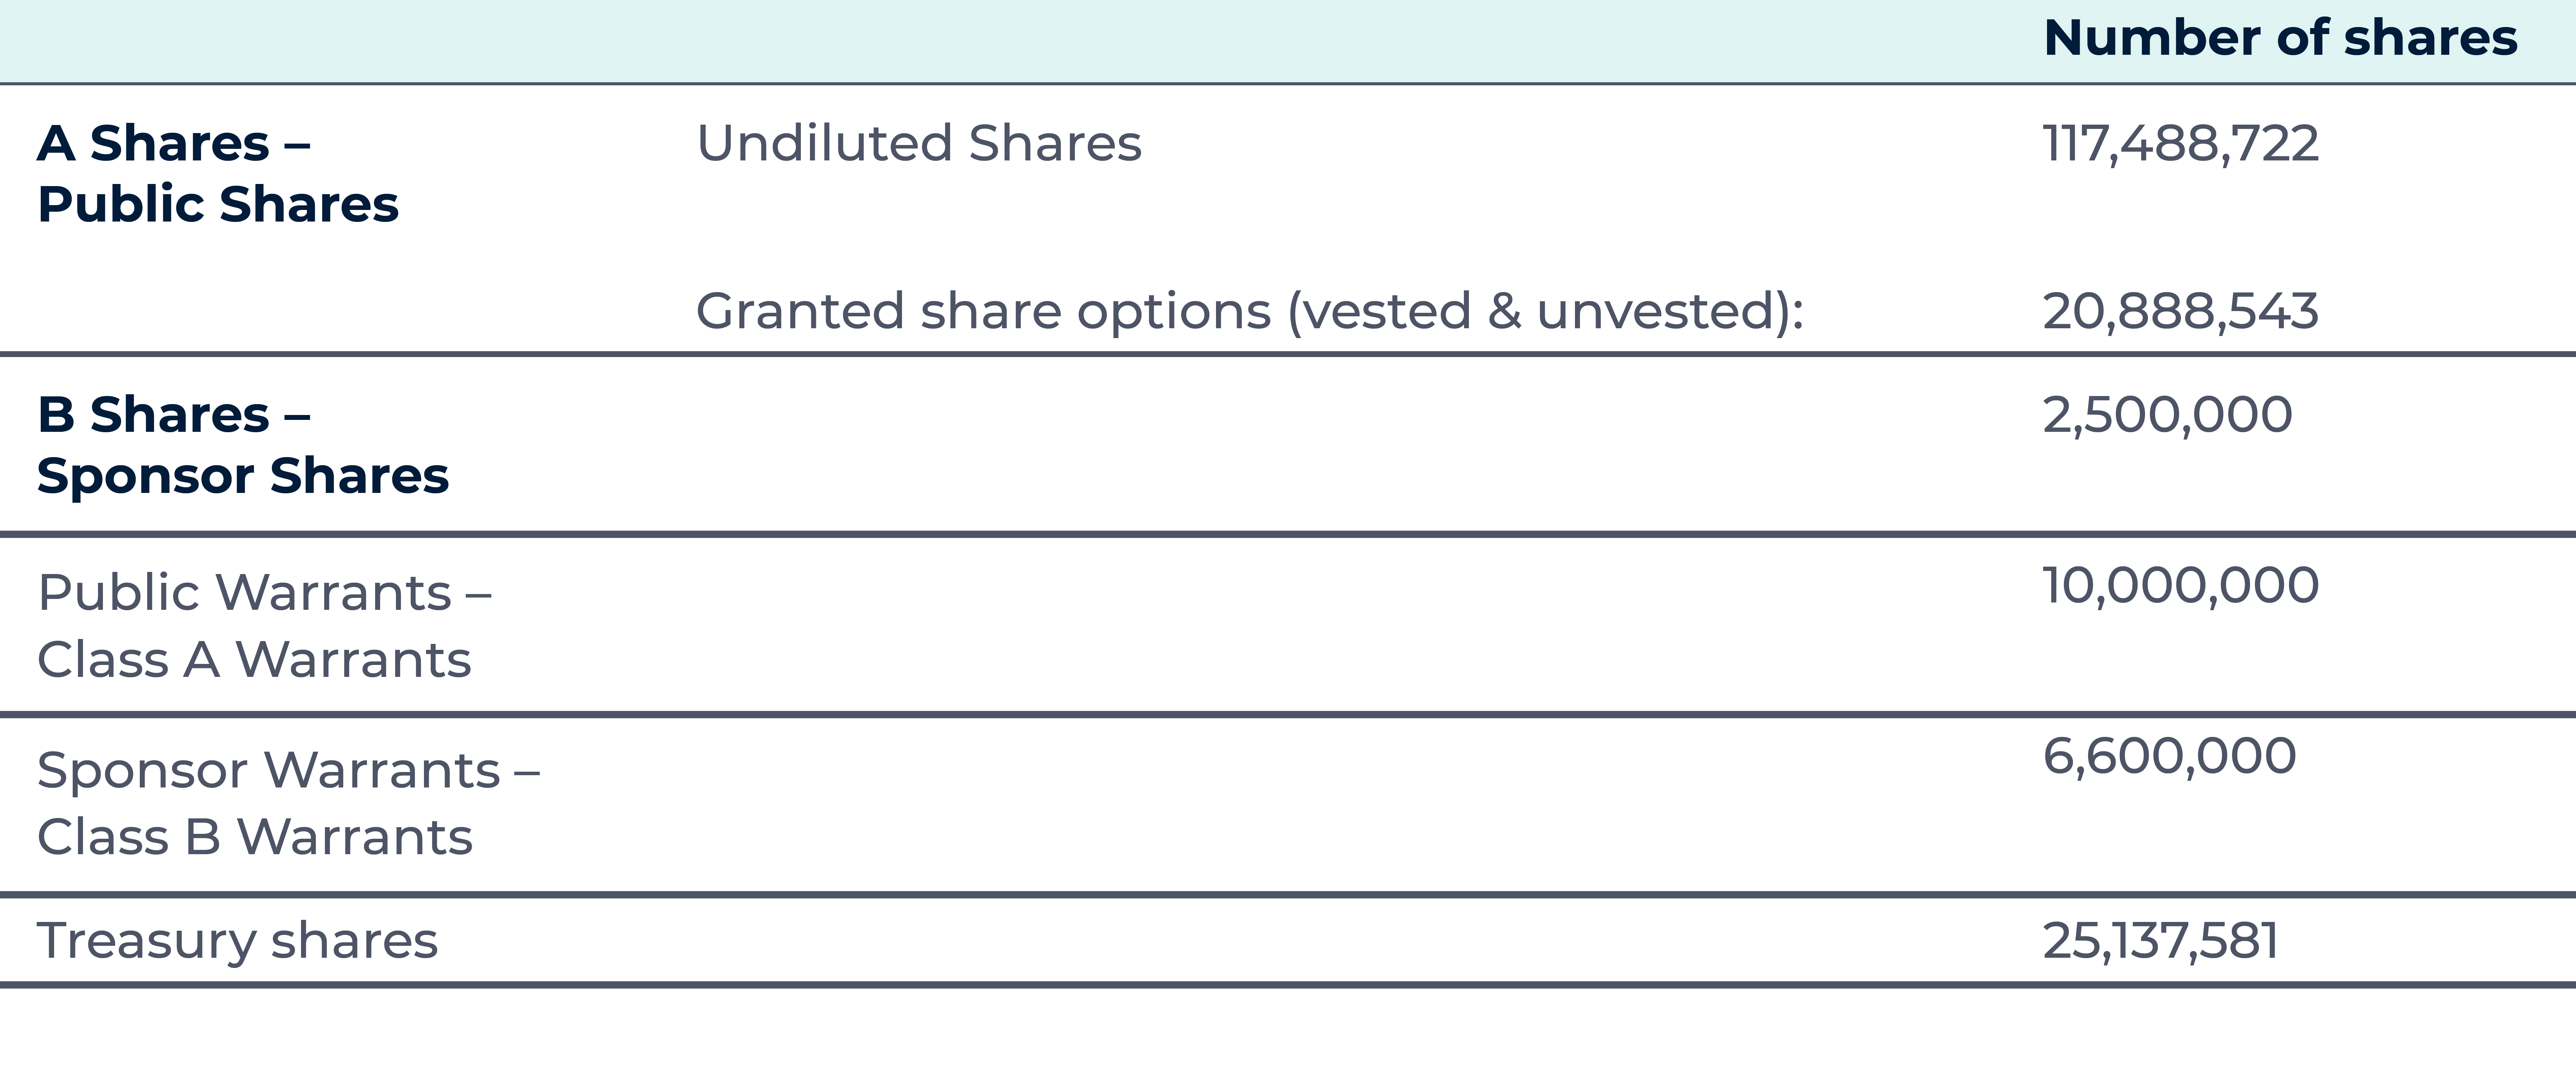The height and width of the screenshot is (1088, 2576).
Task: Click the 'Sponsor Shares' text line
Action: 243,476
